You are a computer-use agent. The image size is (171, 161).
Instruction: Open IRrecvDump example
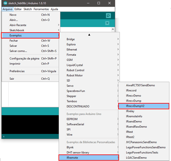point(144,101)
